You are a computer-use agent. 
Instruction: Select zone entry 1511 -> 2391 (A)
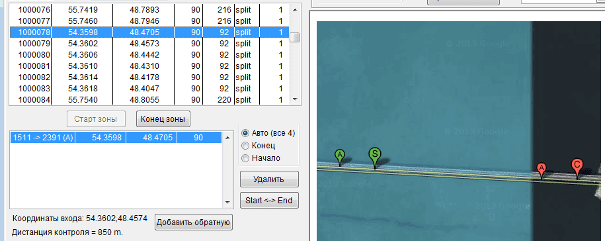116,138
